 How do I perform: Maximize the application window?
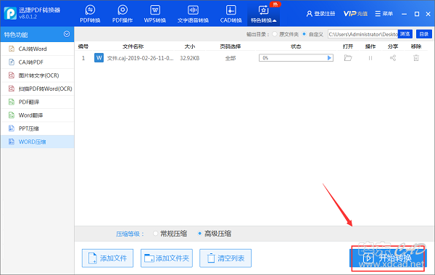417,14
